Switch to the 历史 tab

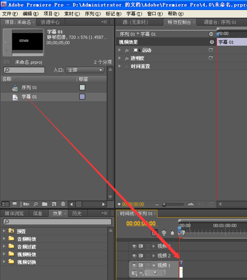[x=77, y=213]
